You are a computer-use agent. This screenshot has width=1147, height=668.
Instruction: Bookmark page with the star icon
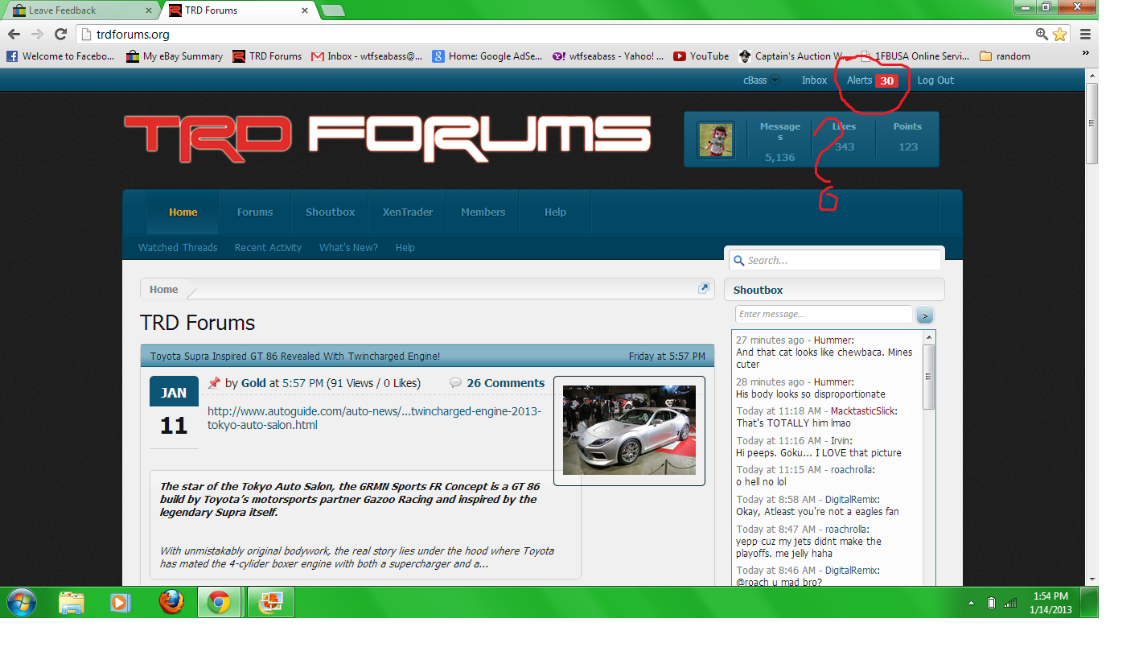coord(1059,34)
